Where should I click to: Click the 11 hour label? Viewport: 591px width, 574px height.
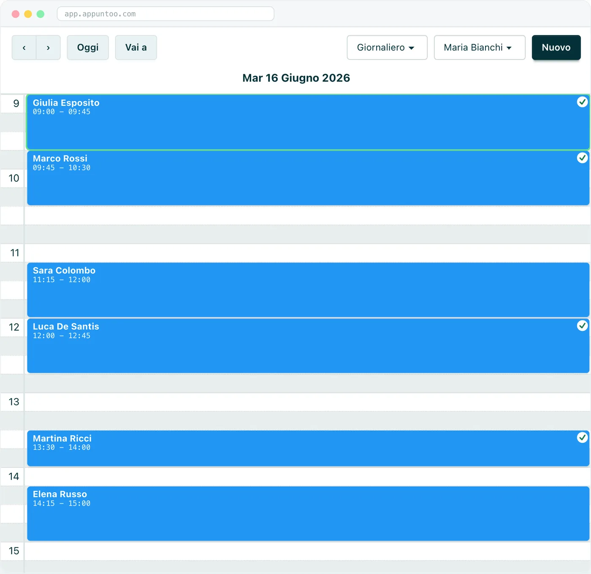[x=14, y=253]
